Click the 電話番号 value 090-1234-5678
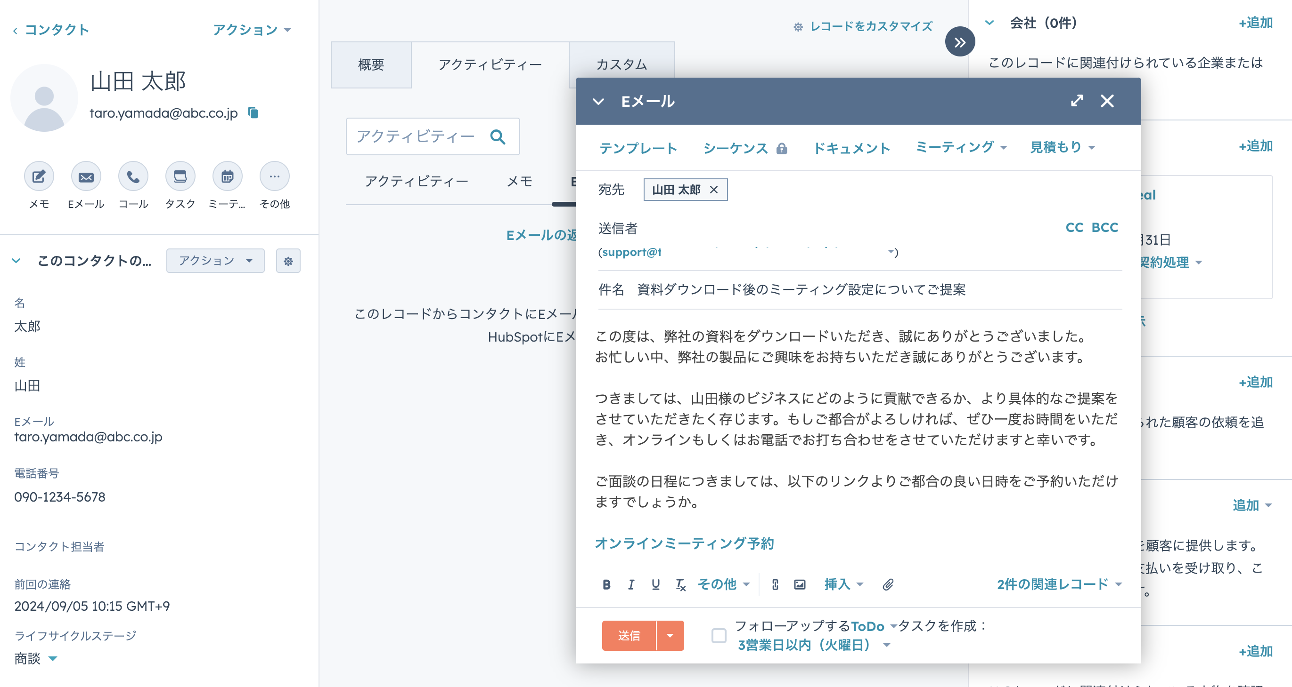Screen dimensions: 1292x687 60,497
